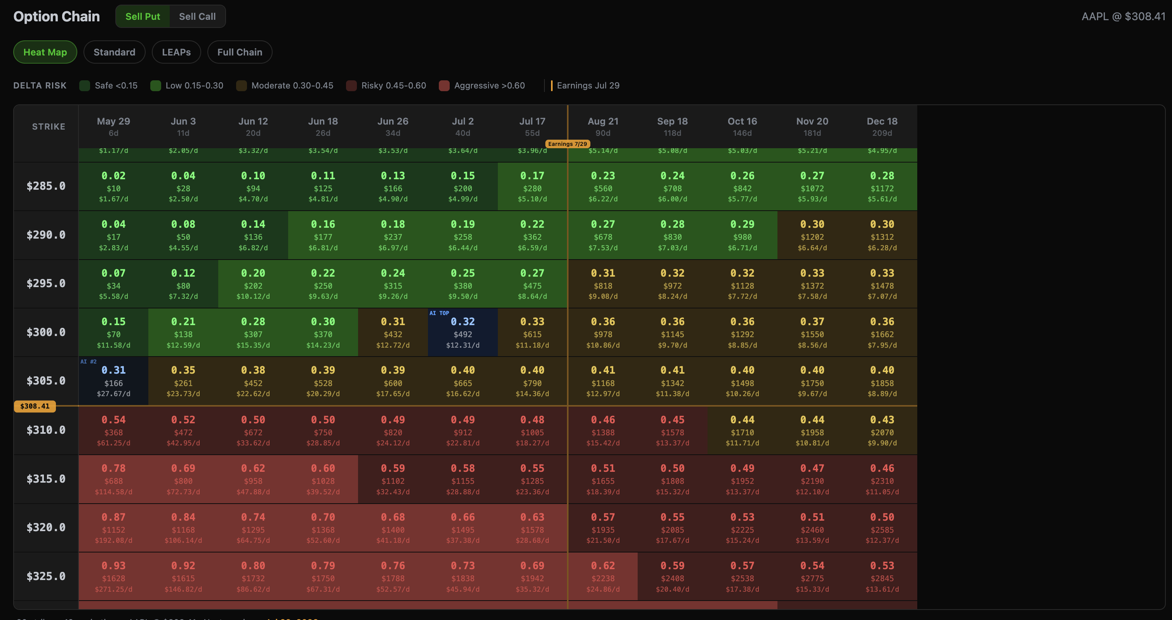Click the $308.41 current price marker
1172x620 pixels.
[x=35, y=406]
